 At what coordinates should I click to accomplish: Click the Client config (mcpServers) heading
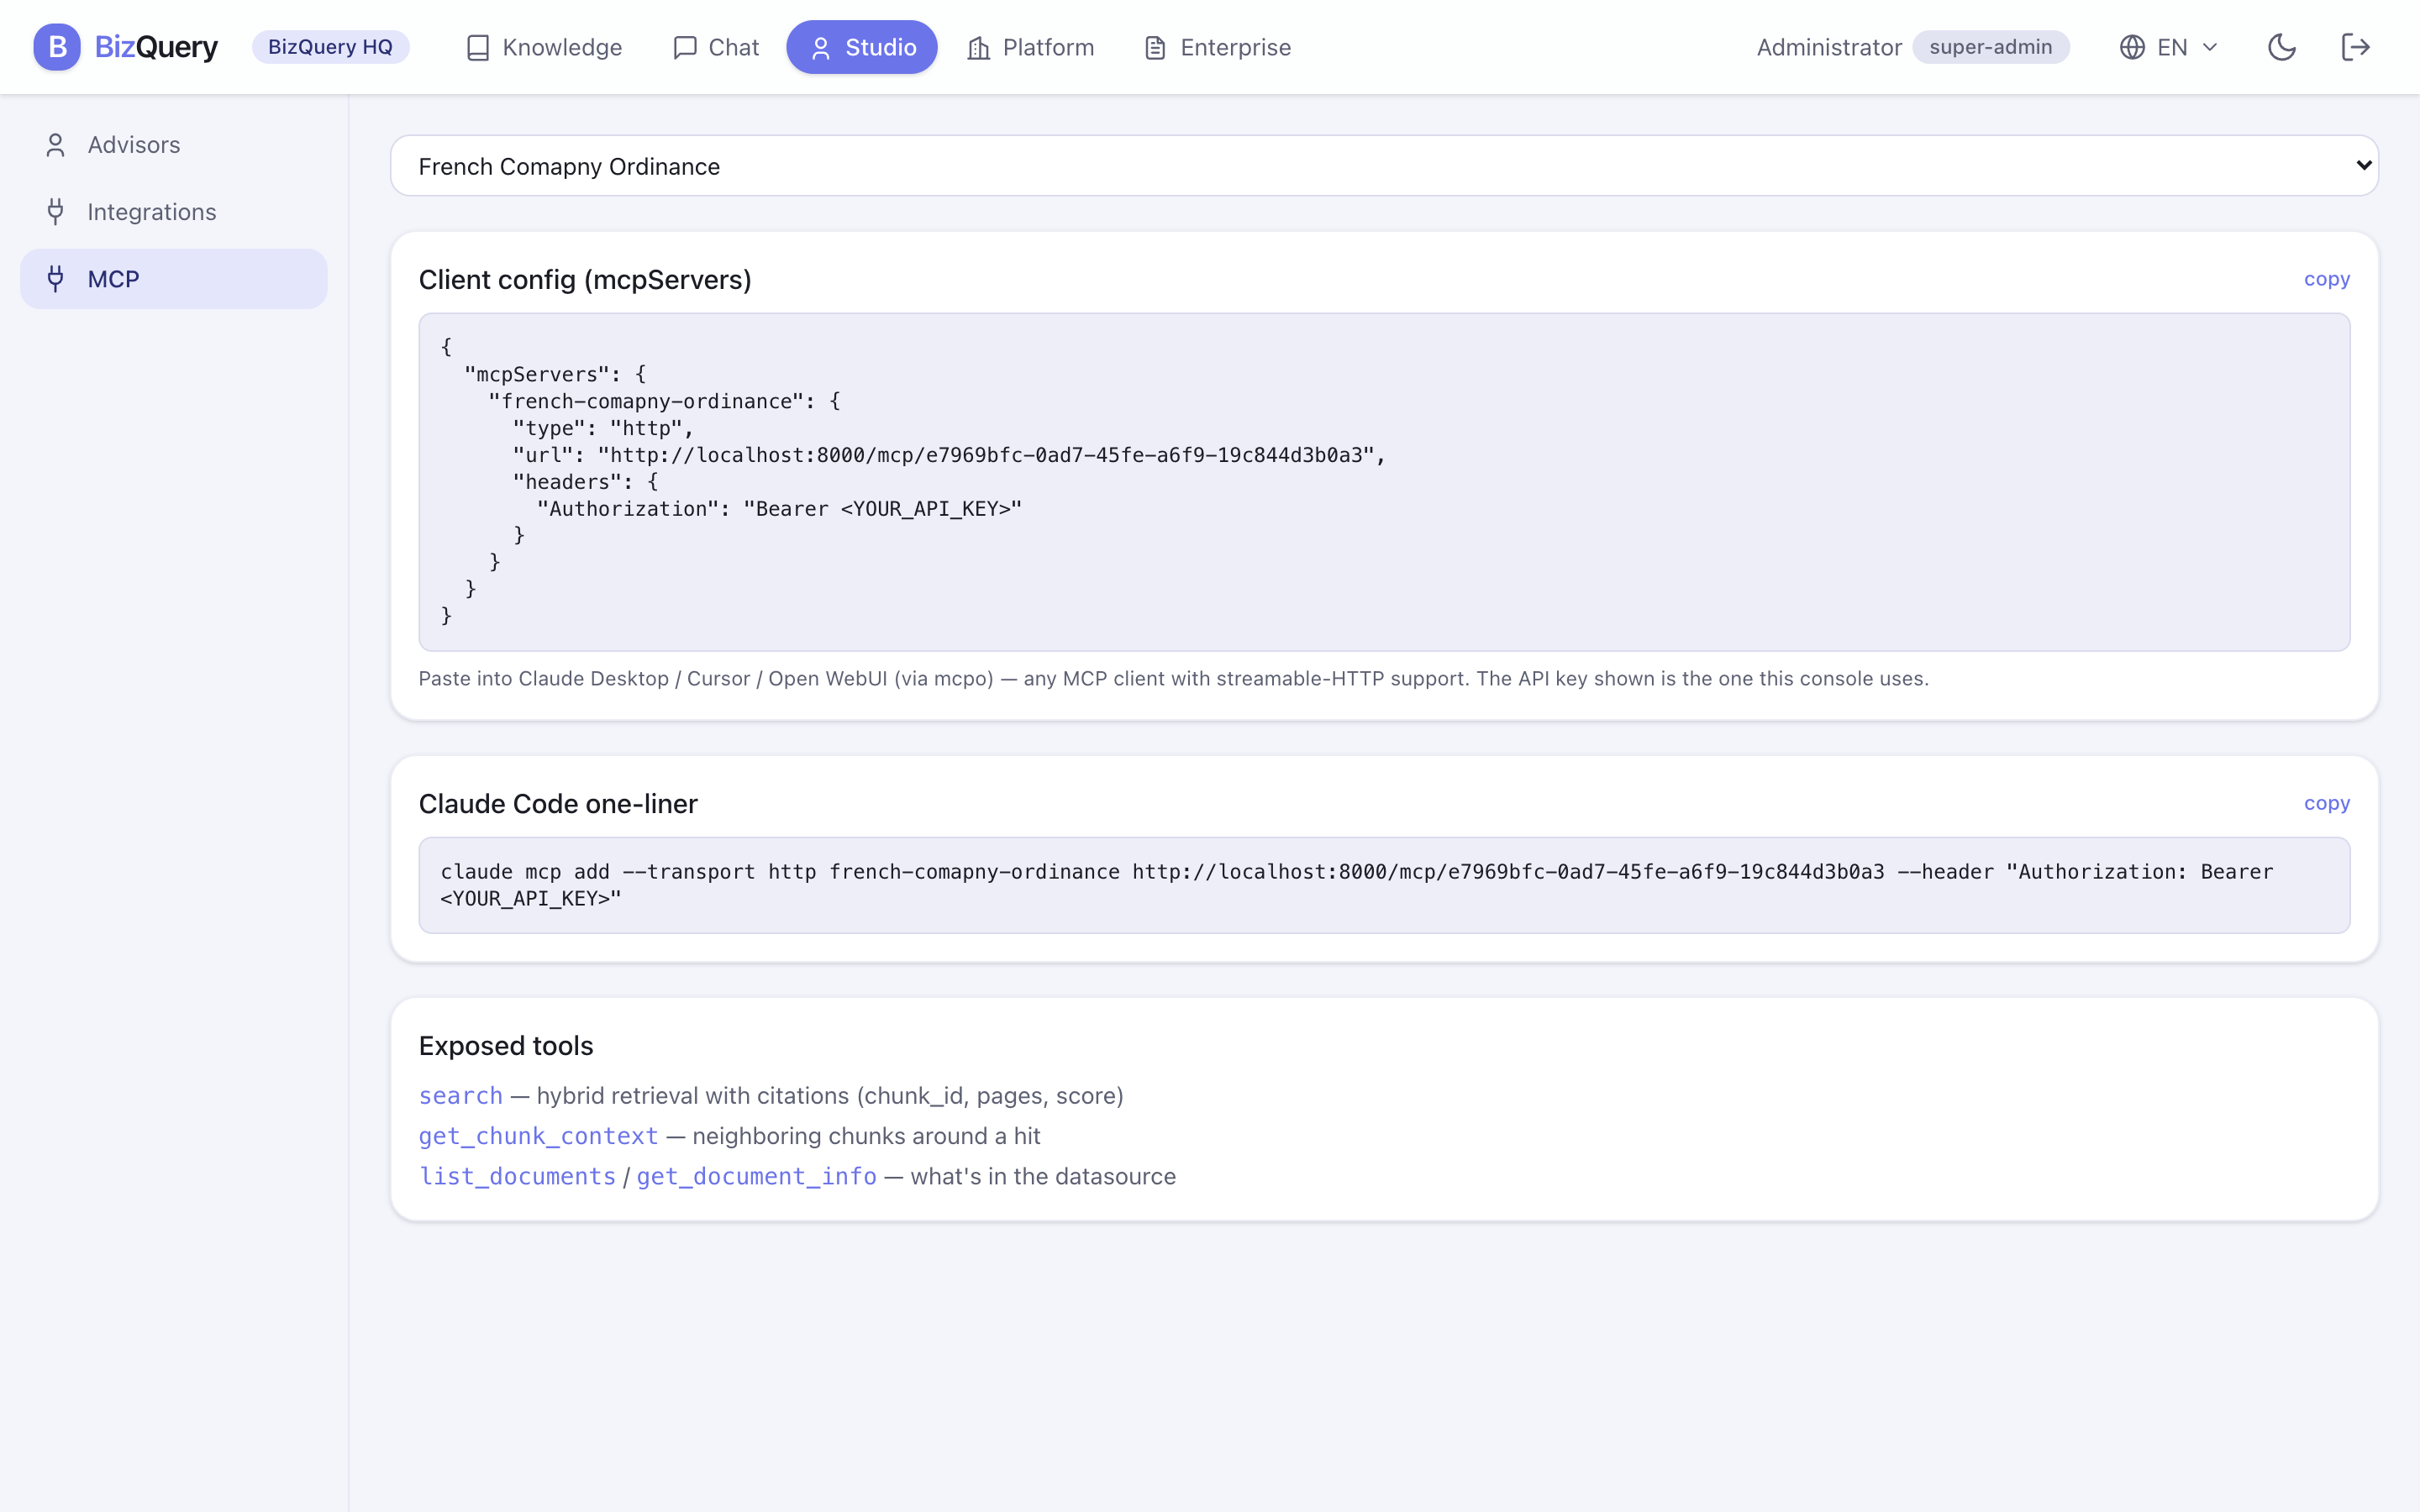(x=585, y=280)
